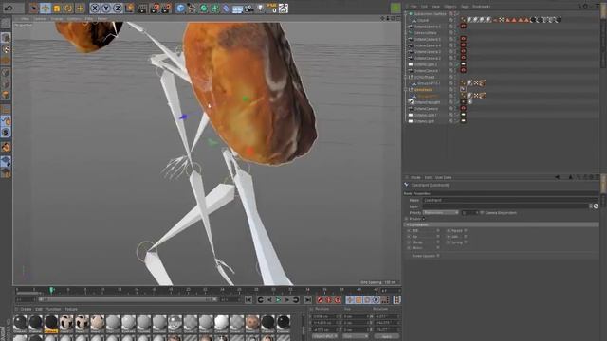Image resolution: width=607 pixels, height=341 pixels.
Task: Open the Size mode dropdown
Action: click(x=356, y=336)
